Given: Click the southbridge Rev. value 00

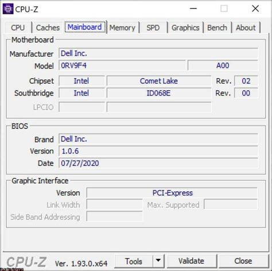Looking at the screenshot, I should 246,93.
